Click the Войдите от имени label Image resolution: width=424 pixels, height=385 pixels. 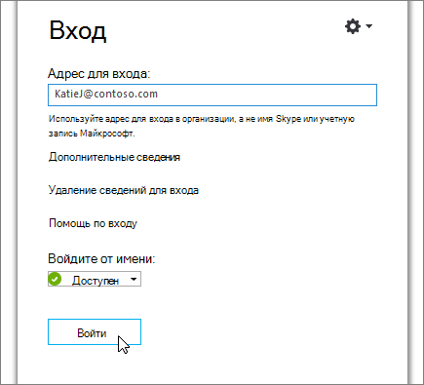[x=101, y=259]
